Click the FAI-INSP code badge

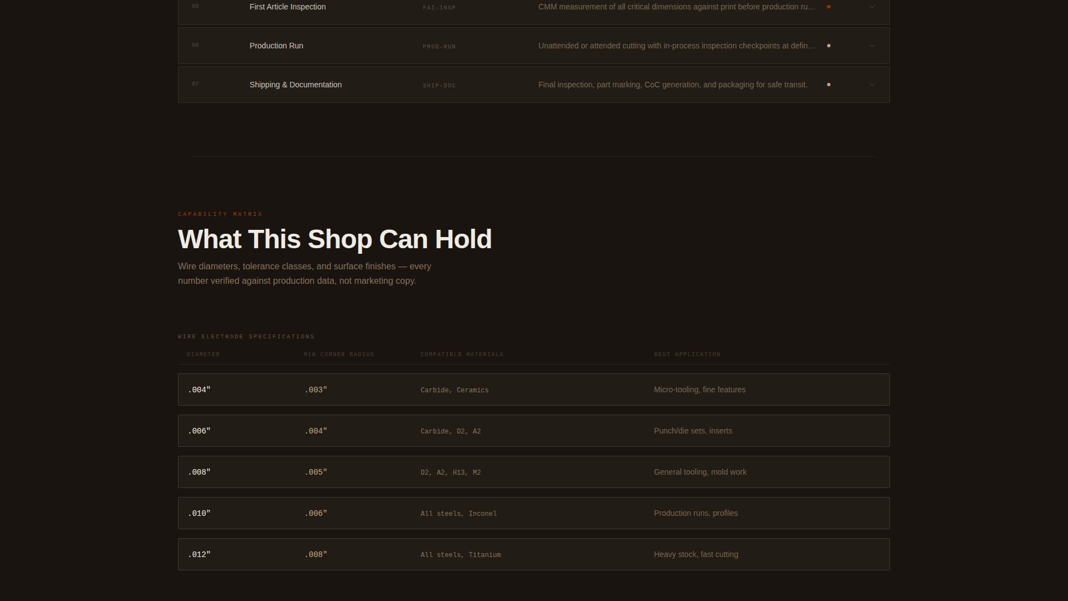pyautogui.click(x=439, y=7)
